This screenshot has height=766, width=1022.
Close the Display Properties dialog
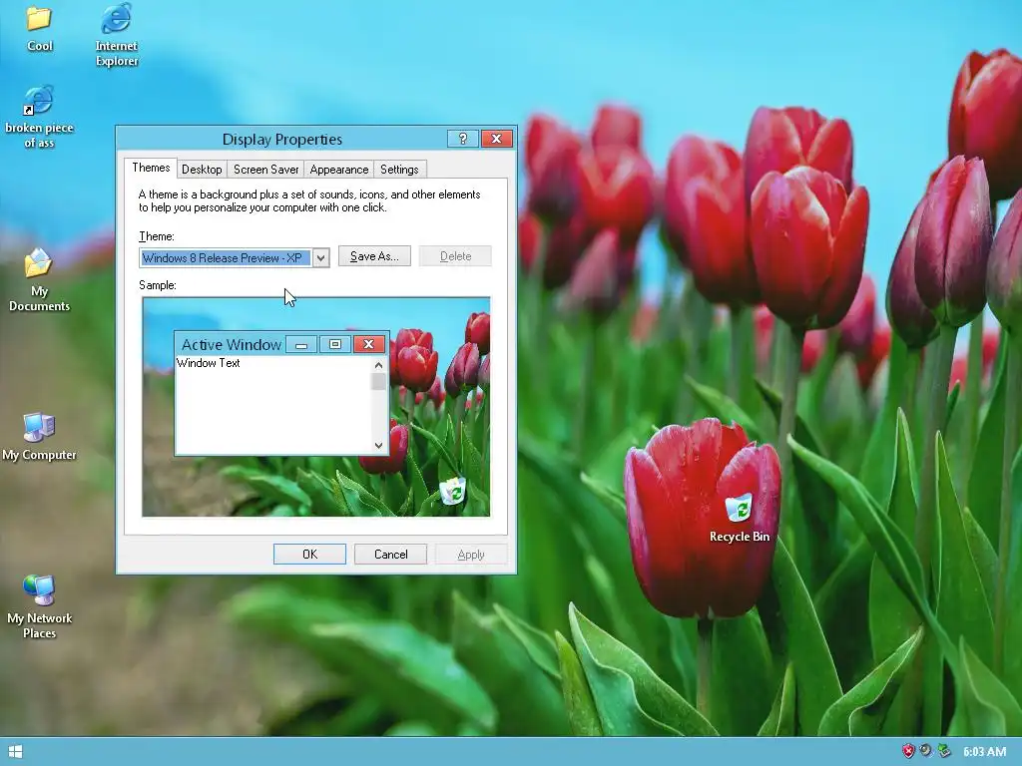coord(497,139)
